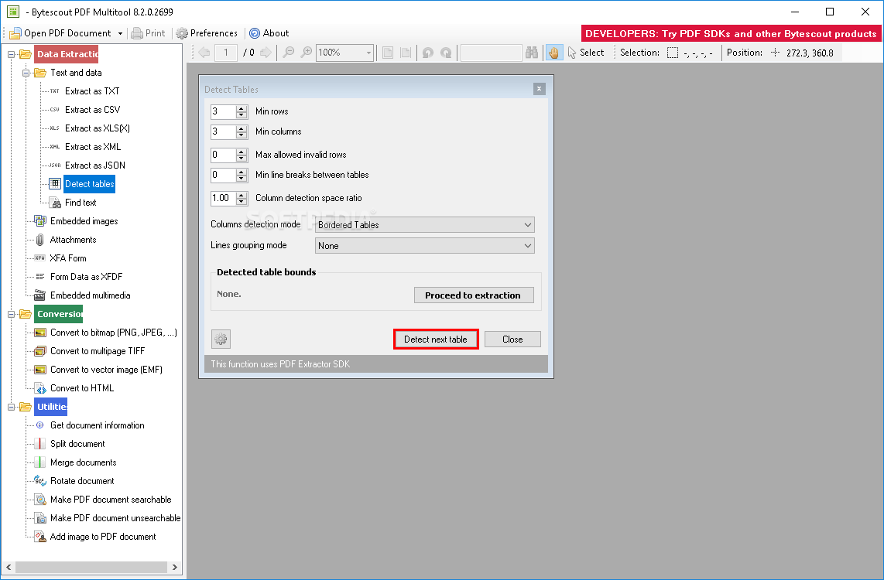Click the binoculars search icon
The width and height of the screenshot is (884, 580).
click(532, 53)
